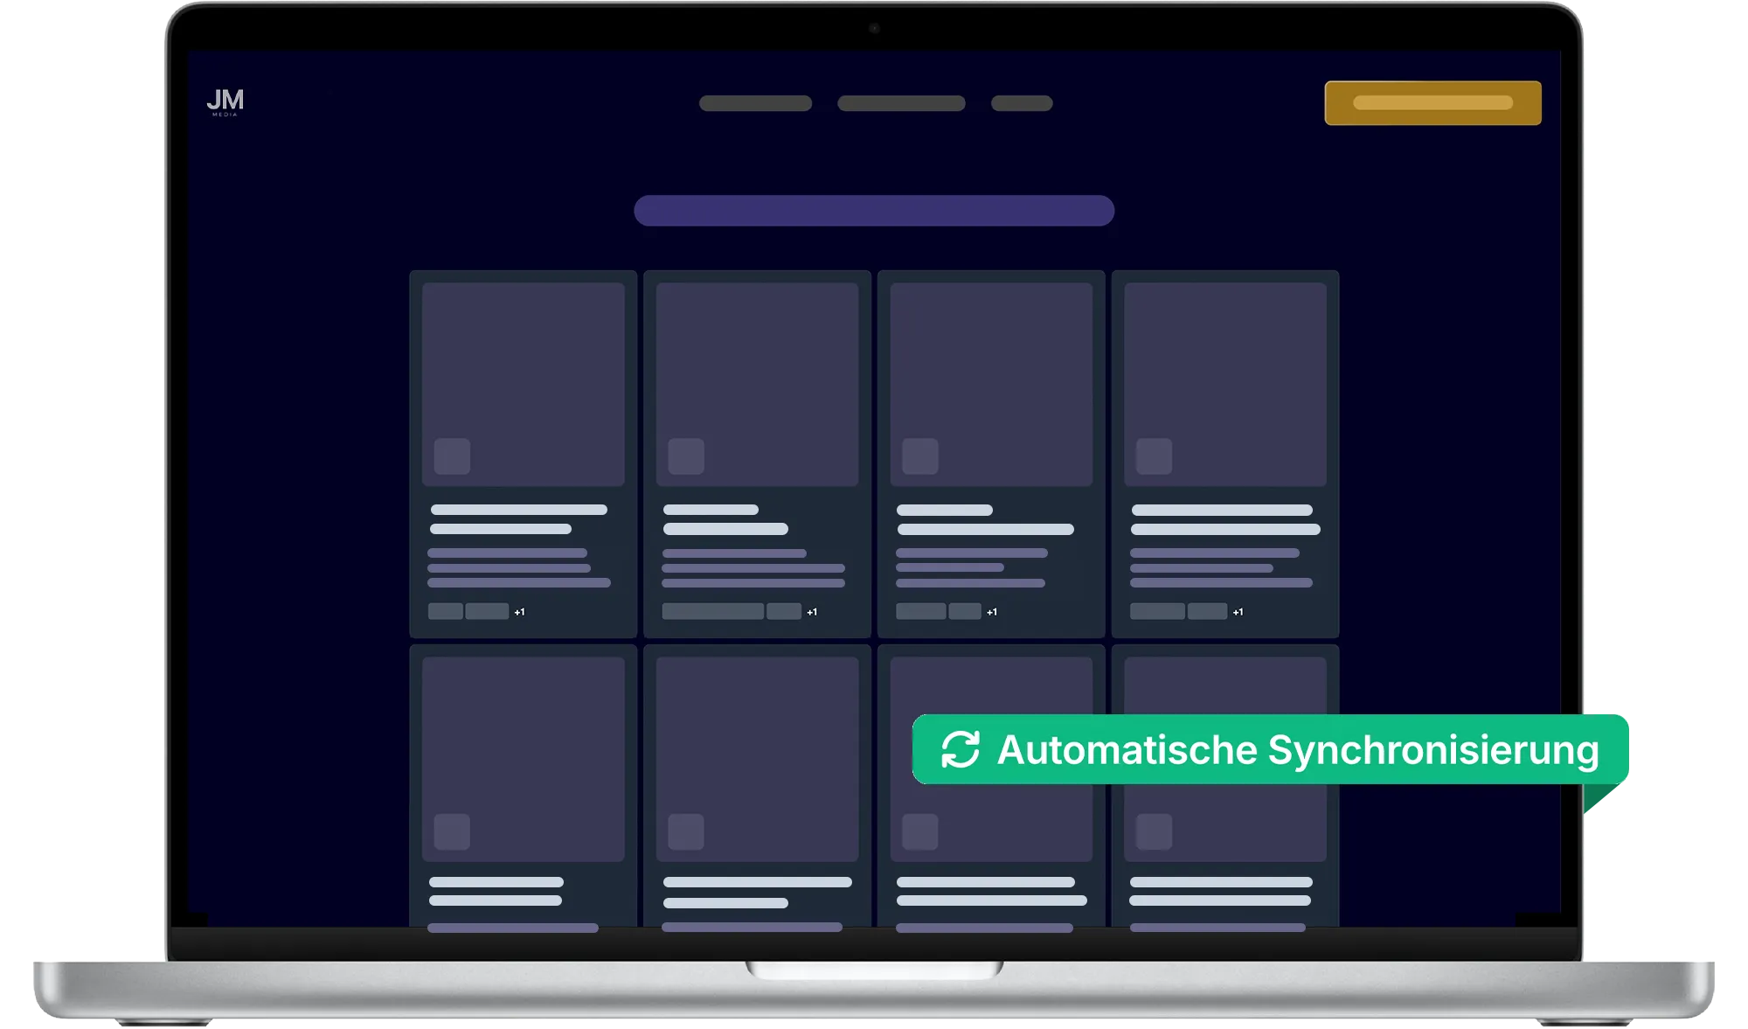Viewport: 1748px width, 1029px height.
Task: Select the square icon on the fourth card image
Action: click(1154, 455)
